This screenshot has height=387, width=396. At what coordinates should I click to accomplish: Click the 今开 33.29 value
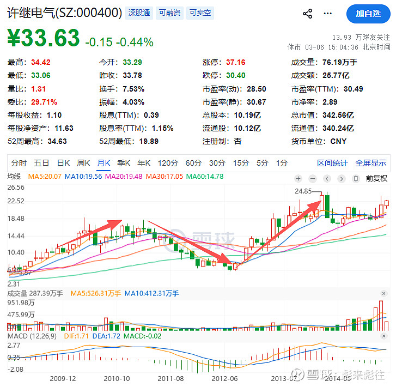[132, 62]
